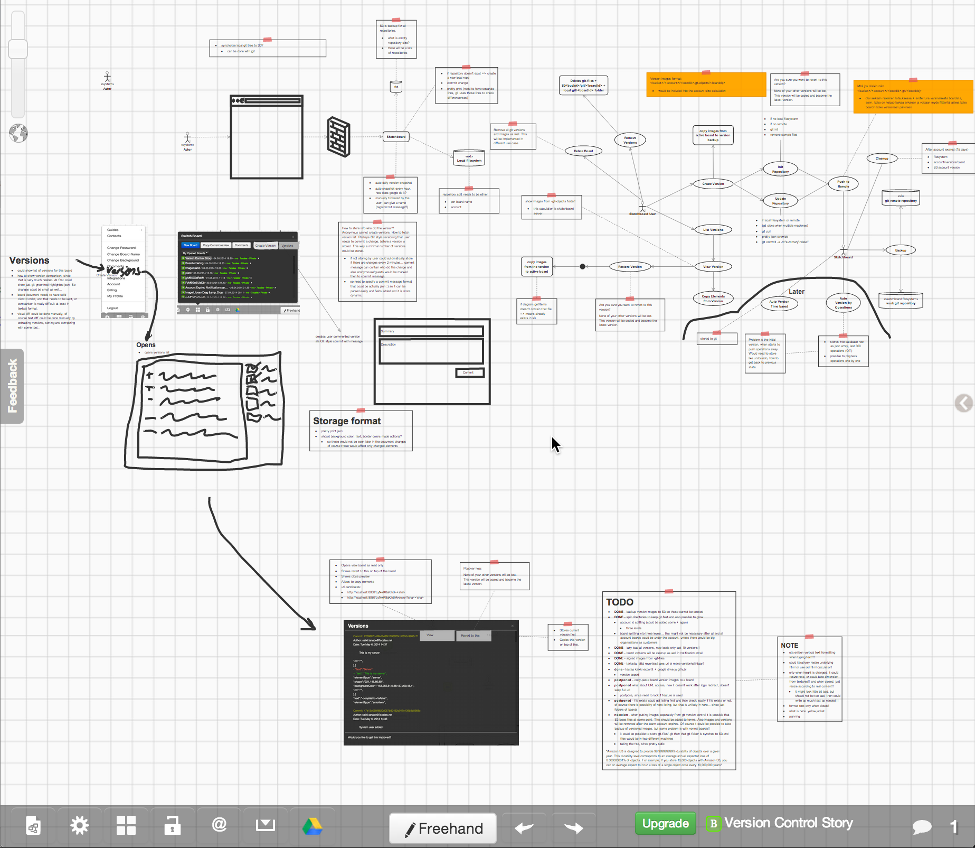The image size is (975, 848).
Task: Select the account menu screenshot image
Action: click(x=124, y=272)
